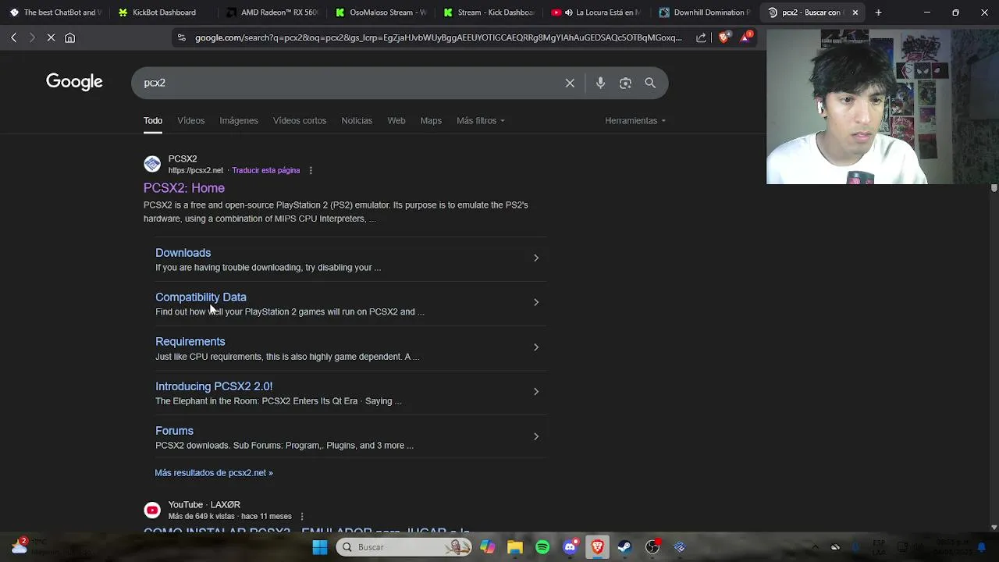Viewport: 999px width, 562px height.
Task: Open a new browser tab
Action: [x=878, y=12]
